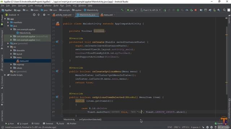Viewport: 231px width, 129px height.
Task: Click the AppBar breadcrumb in navigation bar
Action: click(x=6, y=10)
